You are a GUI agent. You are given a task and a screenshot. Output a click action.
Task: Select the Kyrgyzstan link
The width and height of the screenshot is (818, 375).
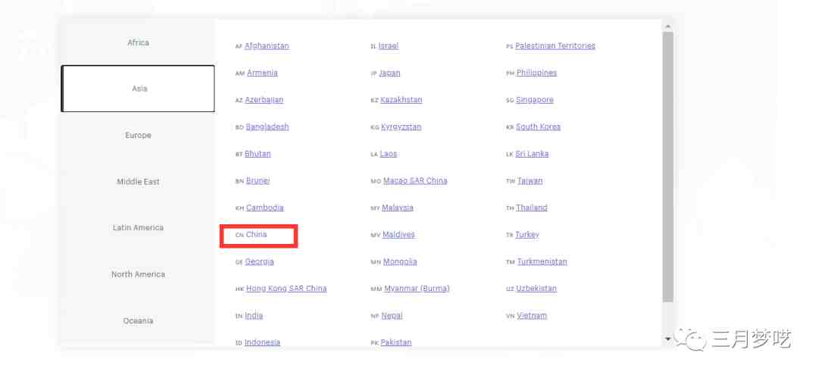point(401,127)
